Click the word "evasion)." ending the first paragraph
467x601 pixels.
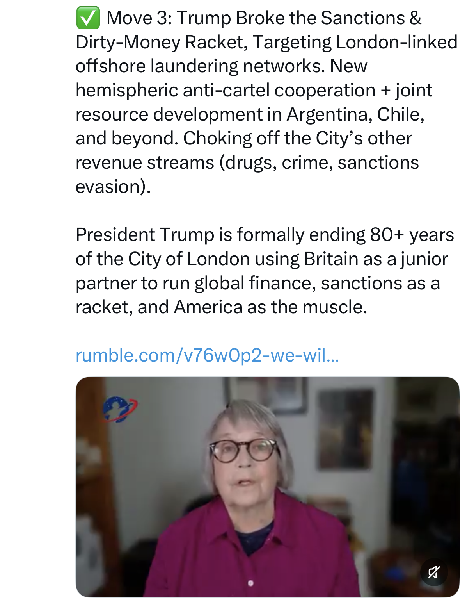113,187
